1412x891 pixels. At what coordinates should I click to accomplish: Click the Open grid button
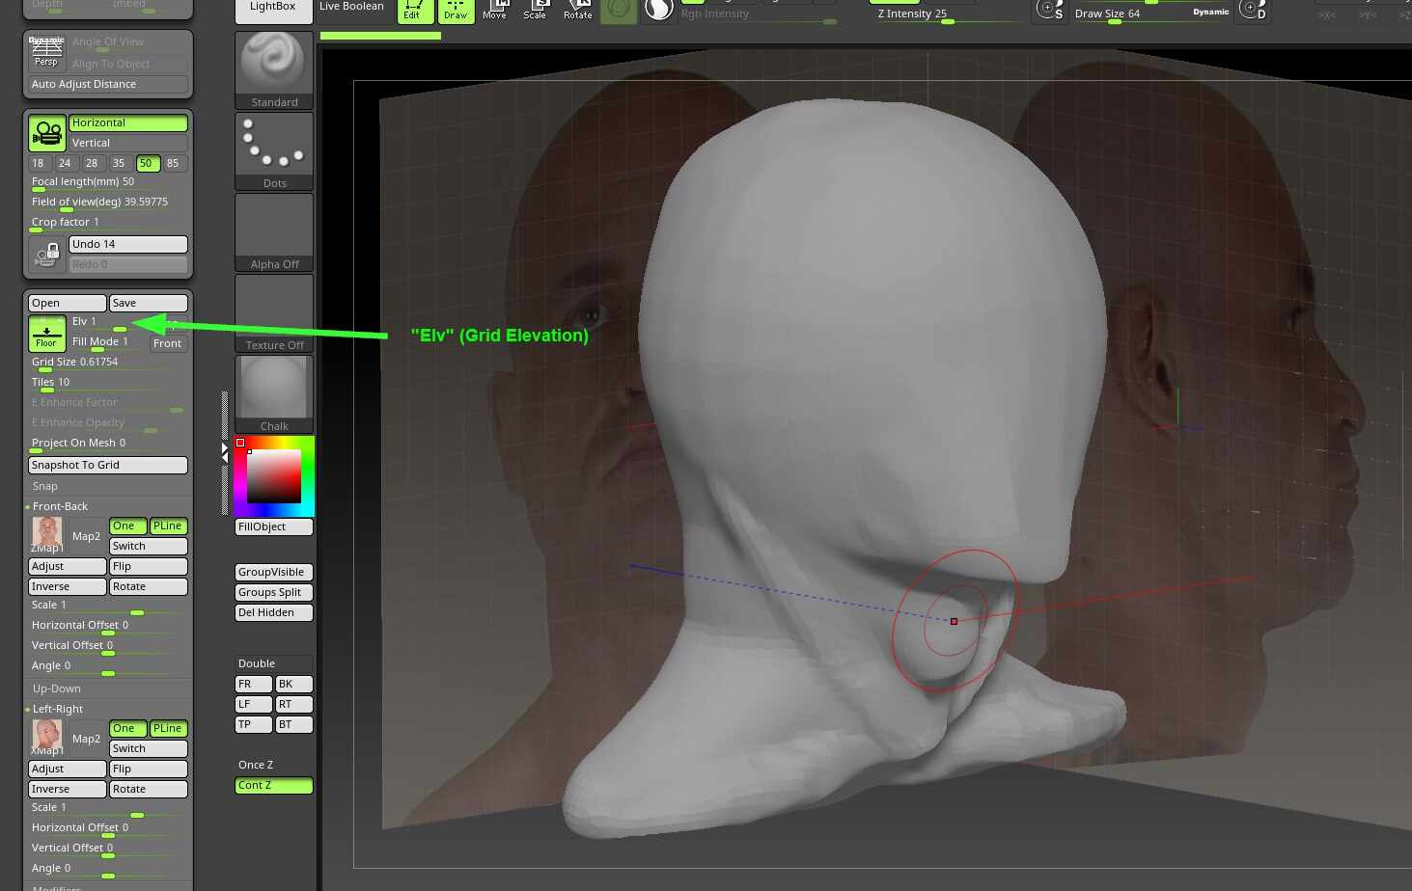point(68,303)
